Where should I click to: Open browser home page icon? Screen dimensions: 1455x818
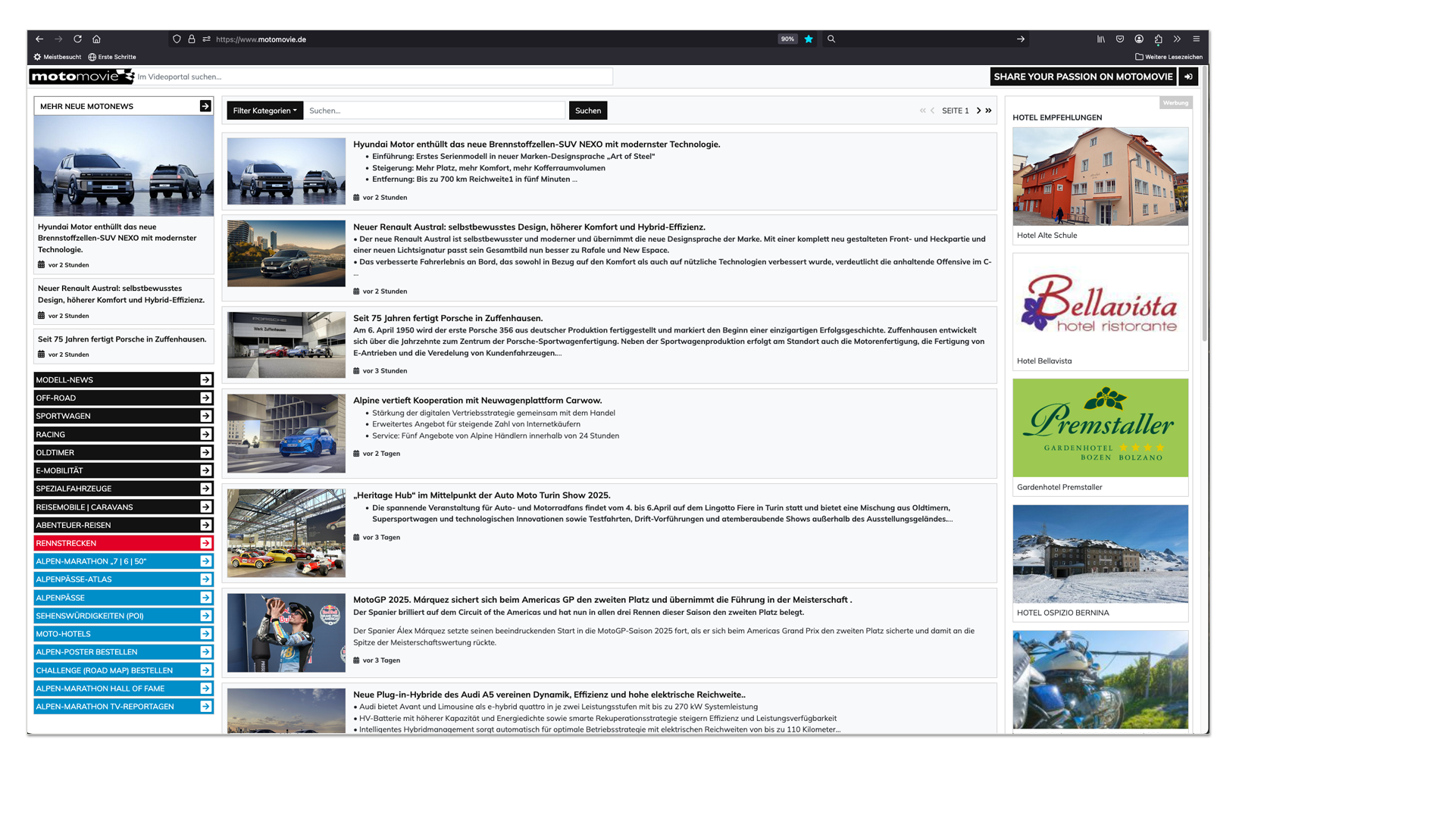[x=96, y=39]
